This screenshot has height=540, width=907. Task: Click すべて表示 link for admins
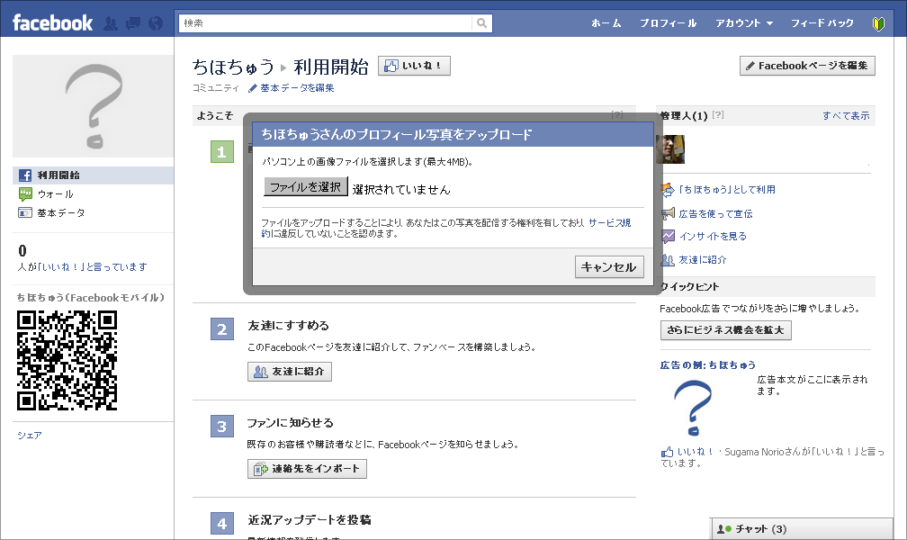point(846,116)
